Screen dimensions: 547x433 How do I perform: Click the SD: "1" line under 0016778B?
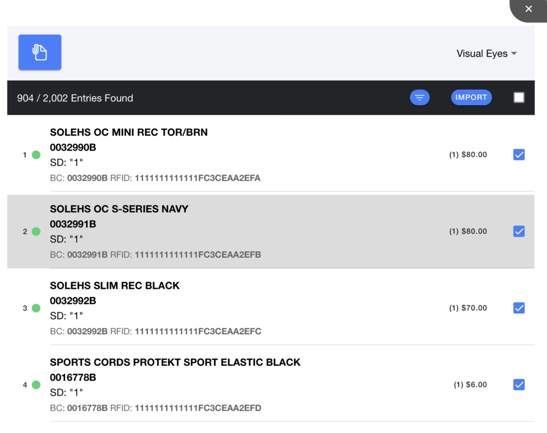coord(66,393)
